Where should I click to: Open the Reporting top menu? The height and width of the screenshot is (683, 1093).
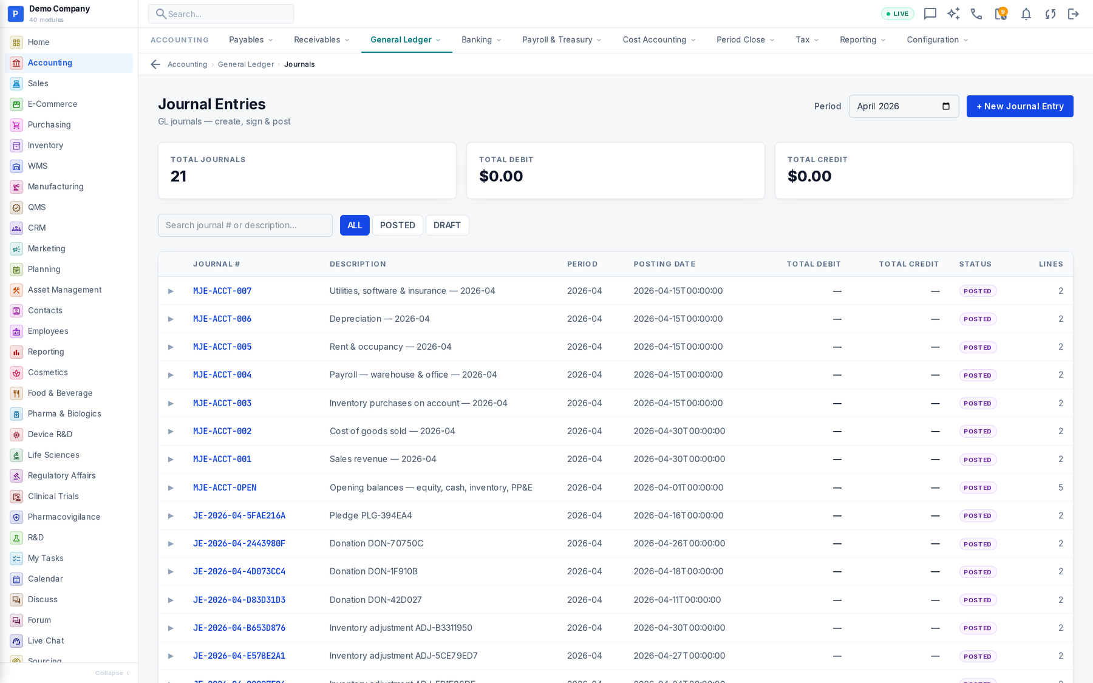(x=862, y=40)
